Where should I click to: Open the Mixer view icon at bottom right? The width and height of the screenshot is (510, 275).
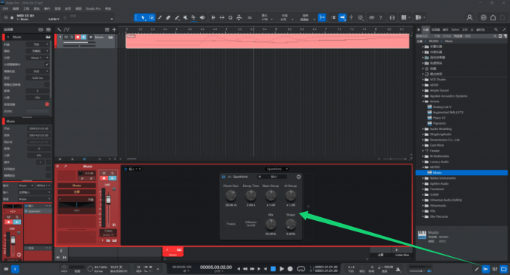495,269
